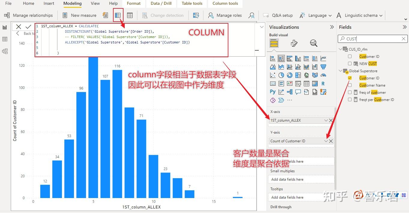Switch to the View ribbon tab
The height and width of the screenshot is (213, 409).
coord(95,3)
